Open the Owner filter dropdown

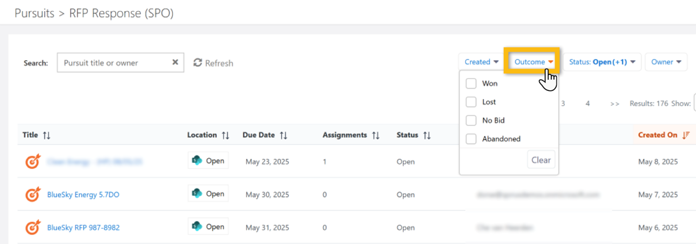(x=666, y=62)
